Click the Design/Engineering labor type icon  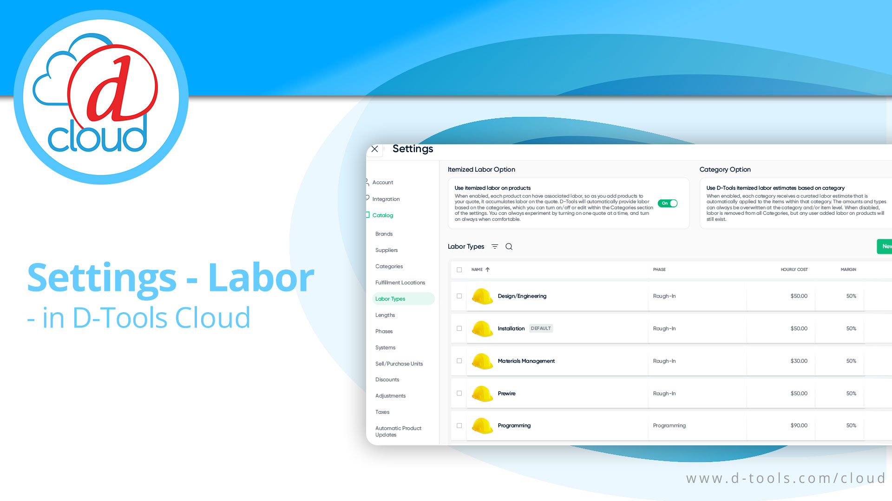click(x=482, y=296)
